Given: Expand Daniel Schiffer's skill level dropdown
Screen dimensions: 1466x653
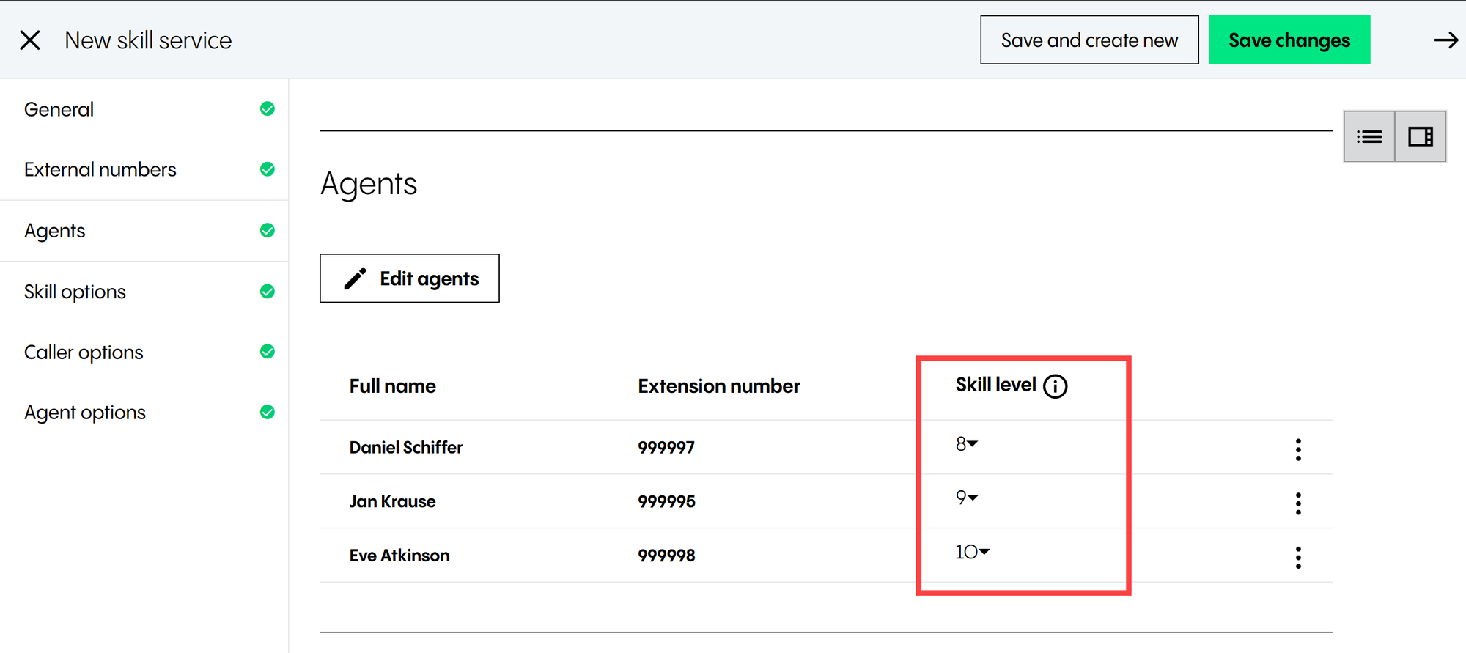Looking at the screenshot, I should (x=967, y=444).
